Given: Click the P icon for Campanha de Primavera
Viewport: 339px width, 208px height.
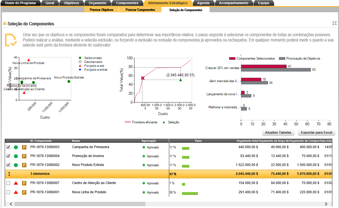Looking at the screenshot, I should click(24, 147).
